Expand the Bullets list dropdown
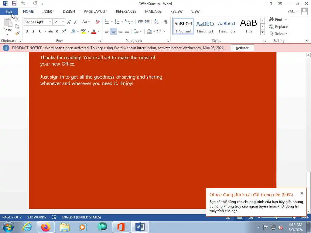The image size is (311, 233). click(112, 22)
